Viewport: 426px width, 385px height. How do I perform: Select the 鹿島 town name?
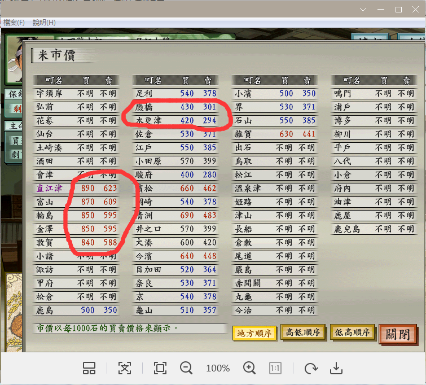45,310
